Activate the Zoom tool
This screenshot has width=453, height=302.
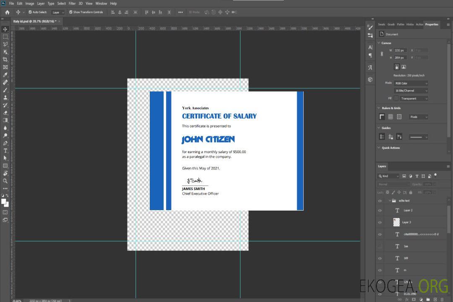[x=5, y=181]
